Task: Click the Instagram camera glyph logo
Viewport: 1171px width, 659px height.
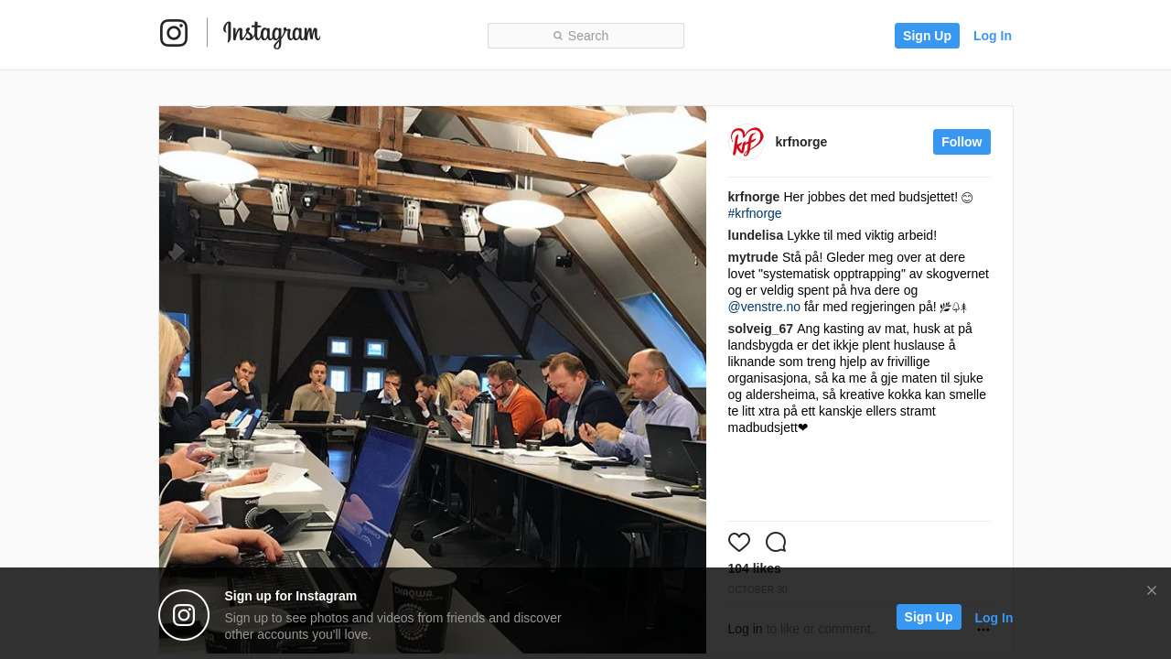Action: [174, 33]
